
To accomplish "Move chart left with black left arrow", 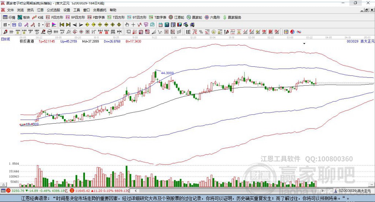I will (x=75, y=25).
